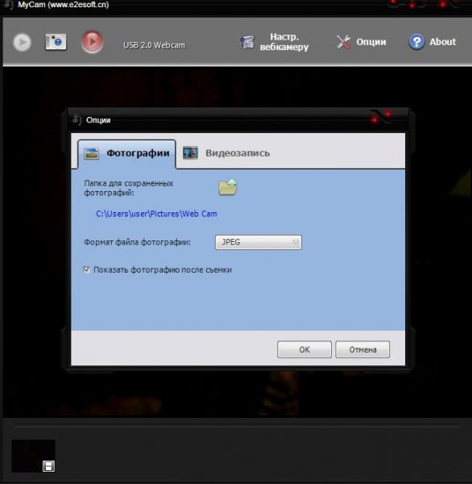Open webcam settings (Настр. вебкамеру)
Viewport: 472px width, 484px height.
pyautogui.click(x=275, y=42)
